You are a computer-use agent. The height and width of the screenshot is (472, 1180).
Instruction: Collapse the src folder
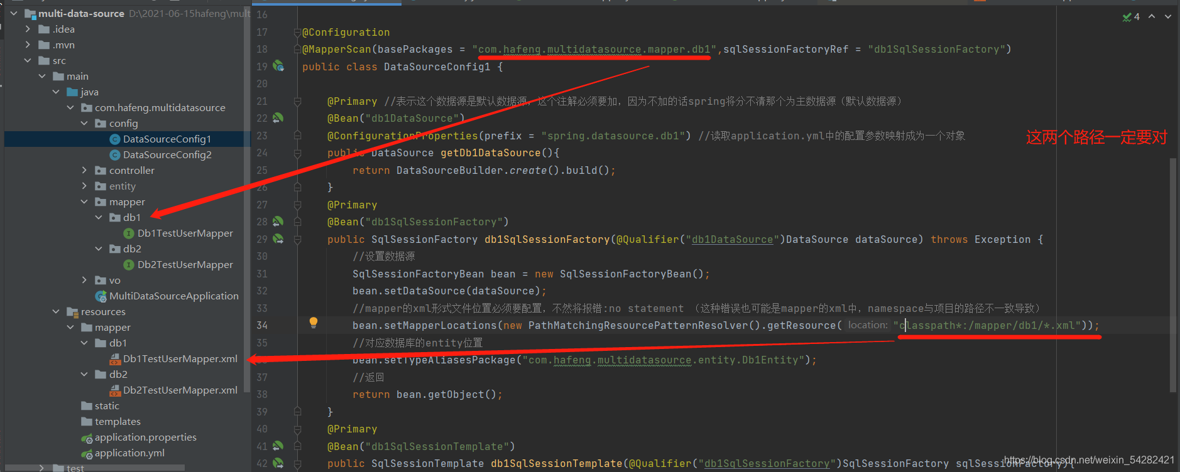(x=28, y=60)
